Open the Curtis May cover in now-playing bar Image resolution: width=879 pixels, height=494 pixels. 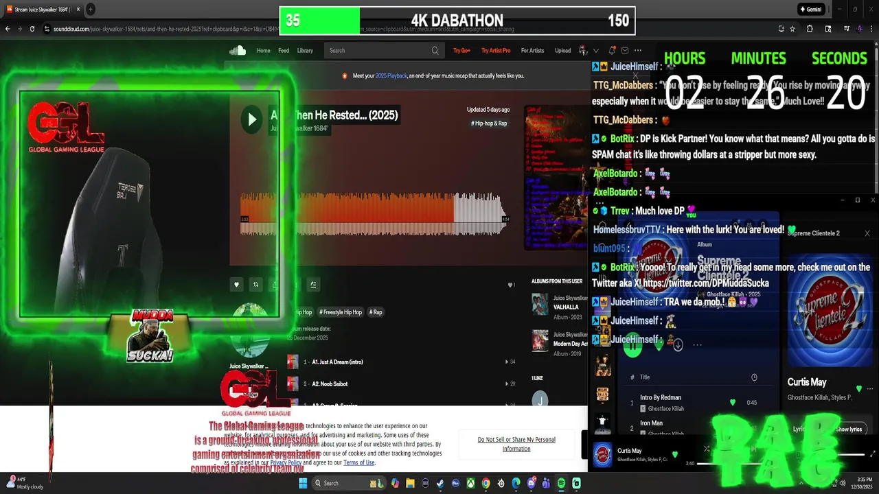point(602,455)
